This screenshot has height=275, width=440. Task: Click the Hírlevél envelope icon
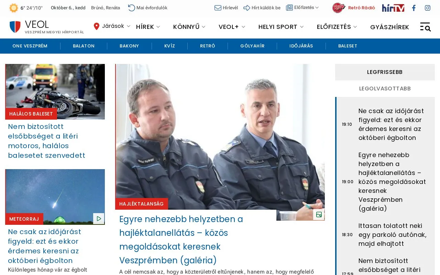pos(218,8)
